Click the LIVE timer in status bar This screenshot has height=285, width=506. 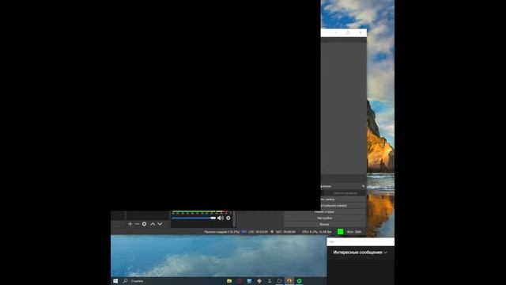tap(258, 232)
